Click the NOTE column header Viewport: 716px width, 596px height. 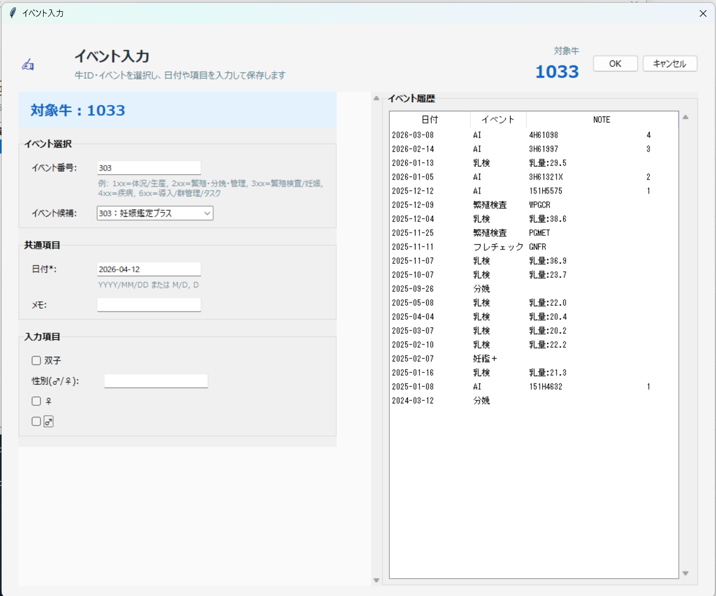602,120
